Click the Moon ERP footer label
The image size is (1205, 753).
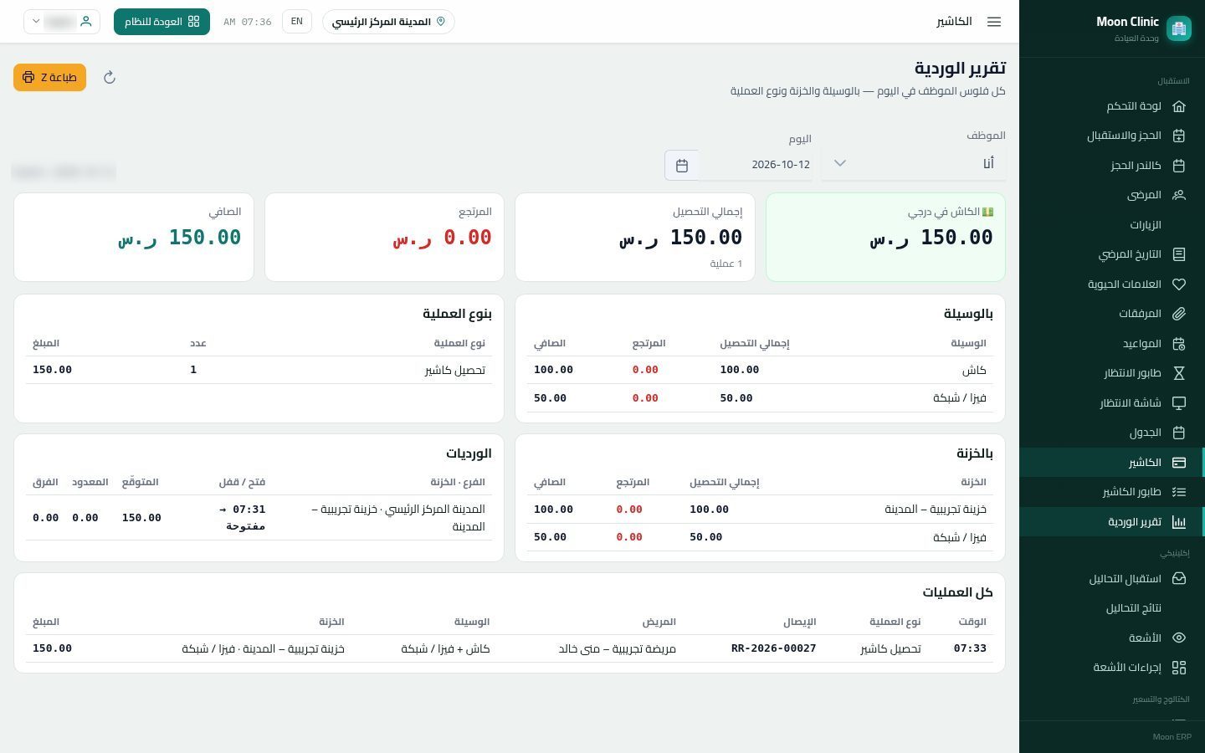click(1172, 737)
